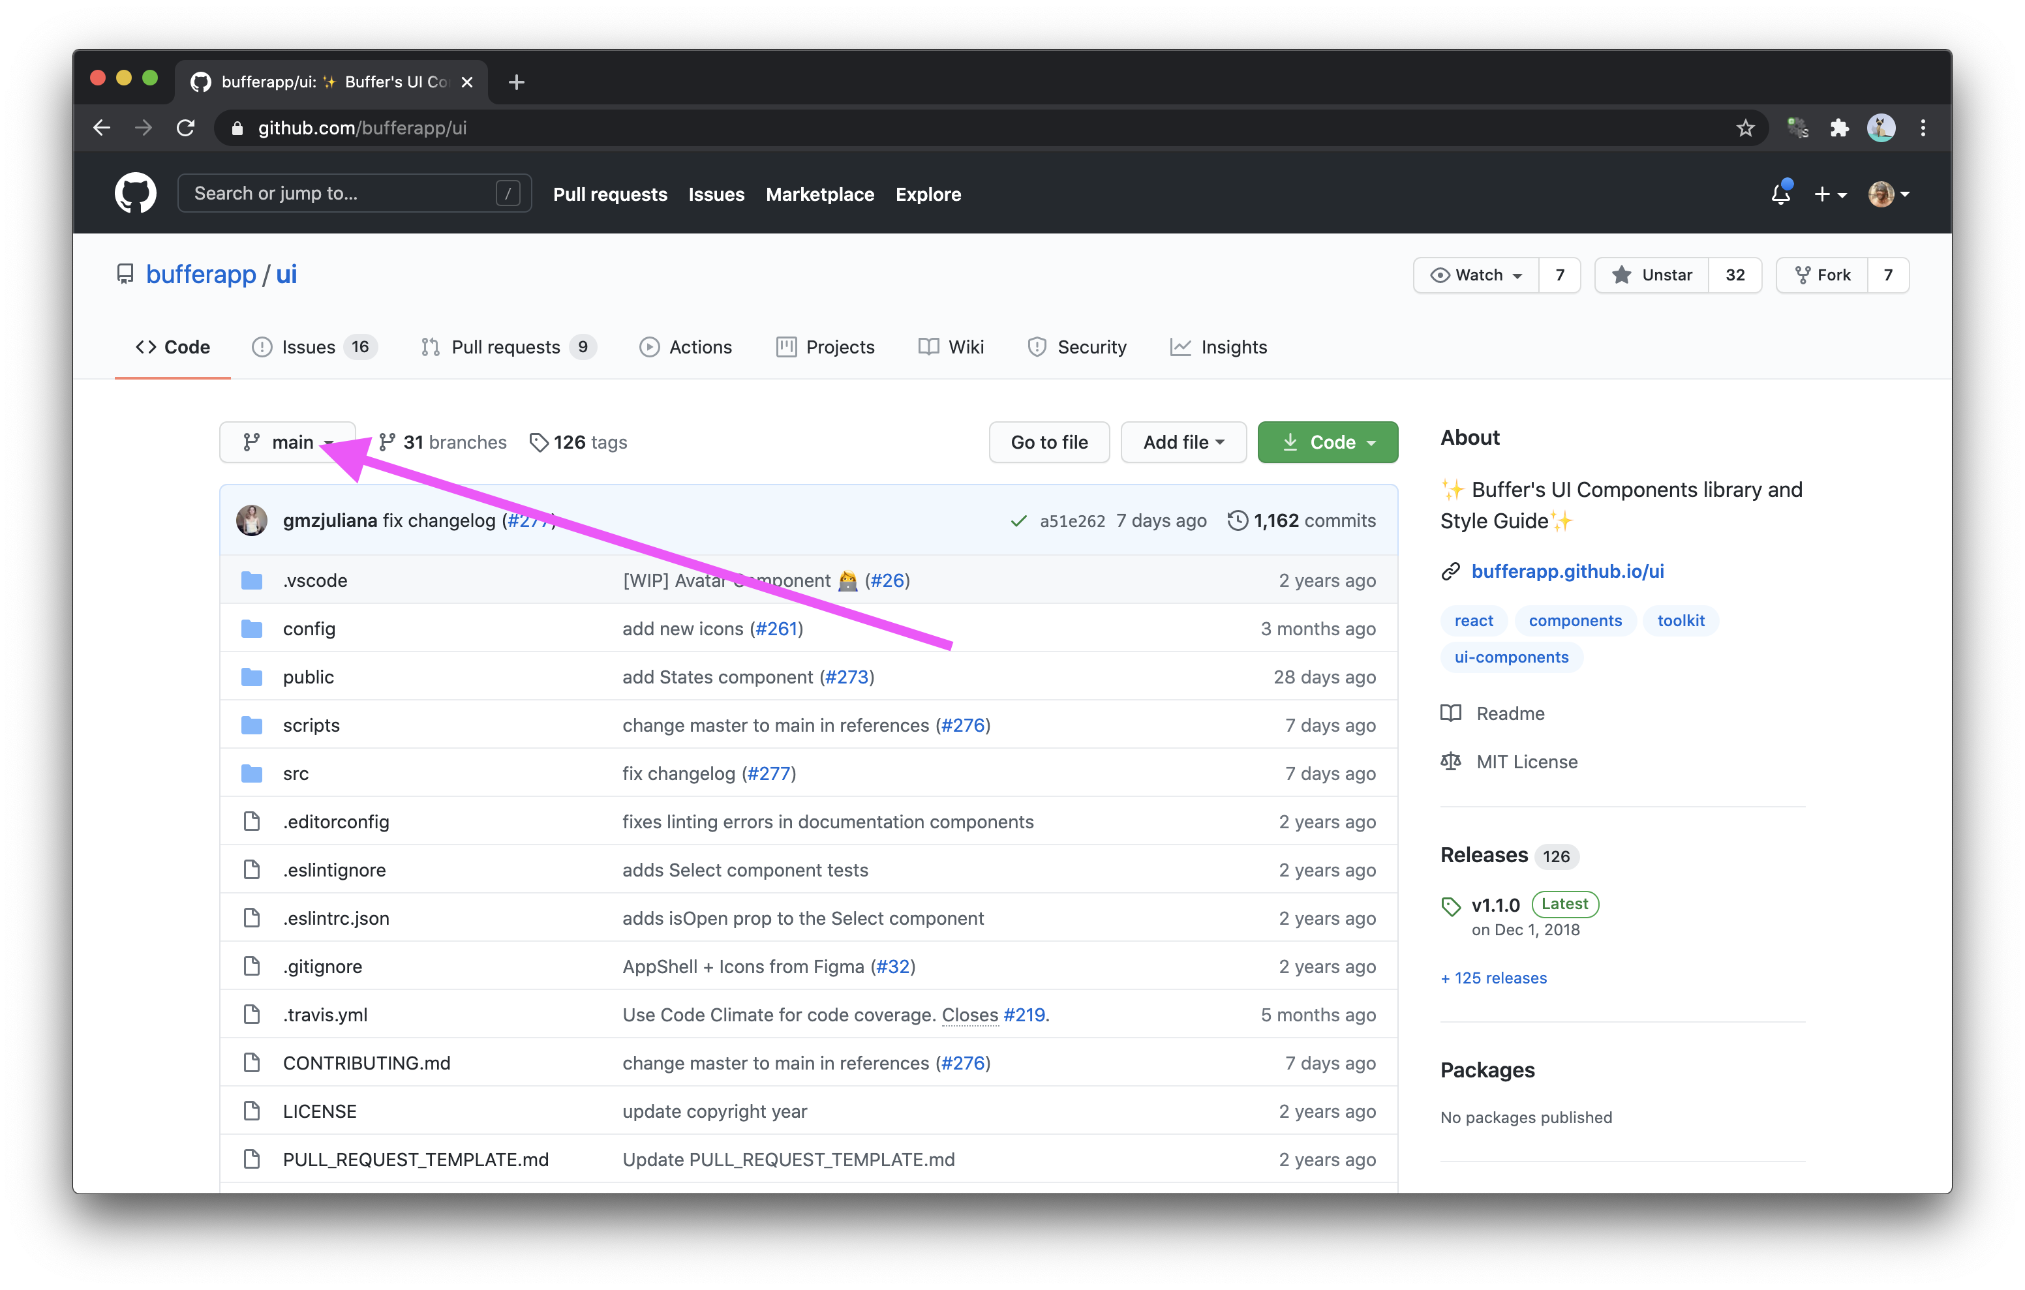2025x1290 pixels.
Task: Type in the Search or jump to field
Action: click(x=337, y=192)
